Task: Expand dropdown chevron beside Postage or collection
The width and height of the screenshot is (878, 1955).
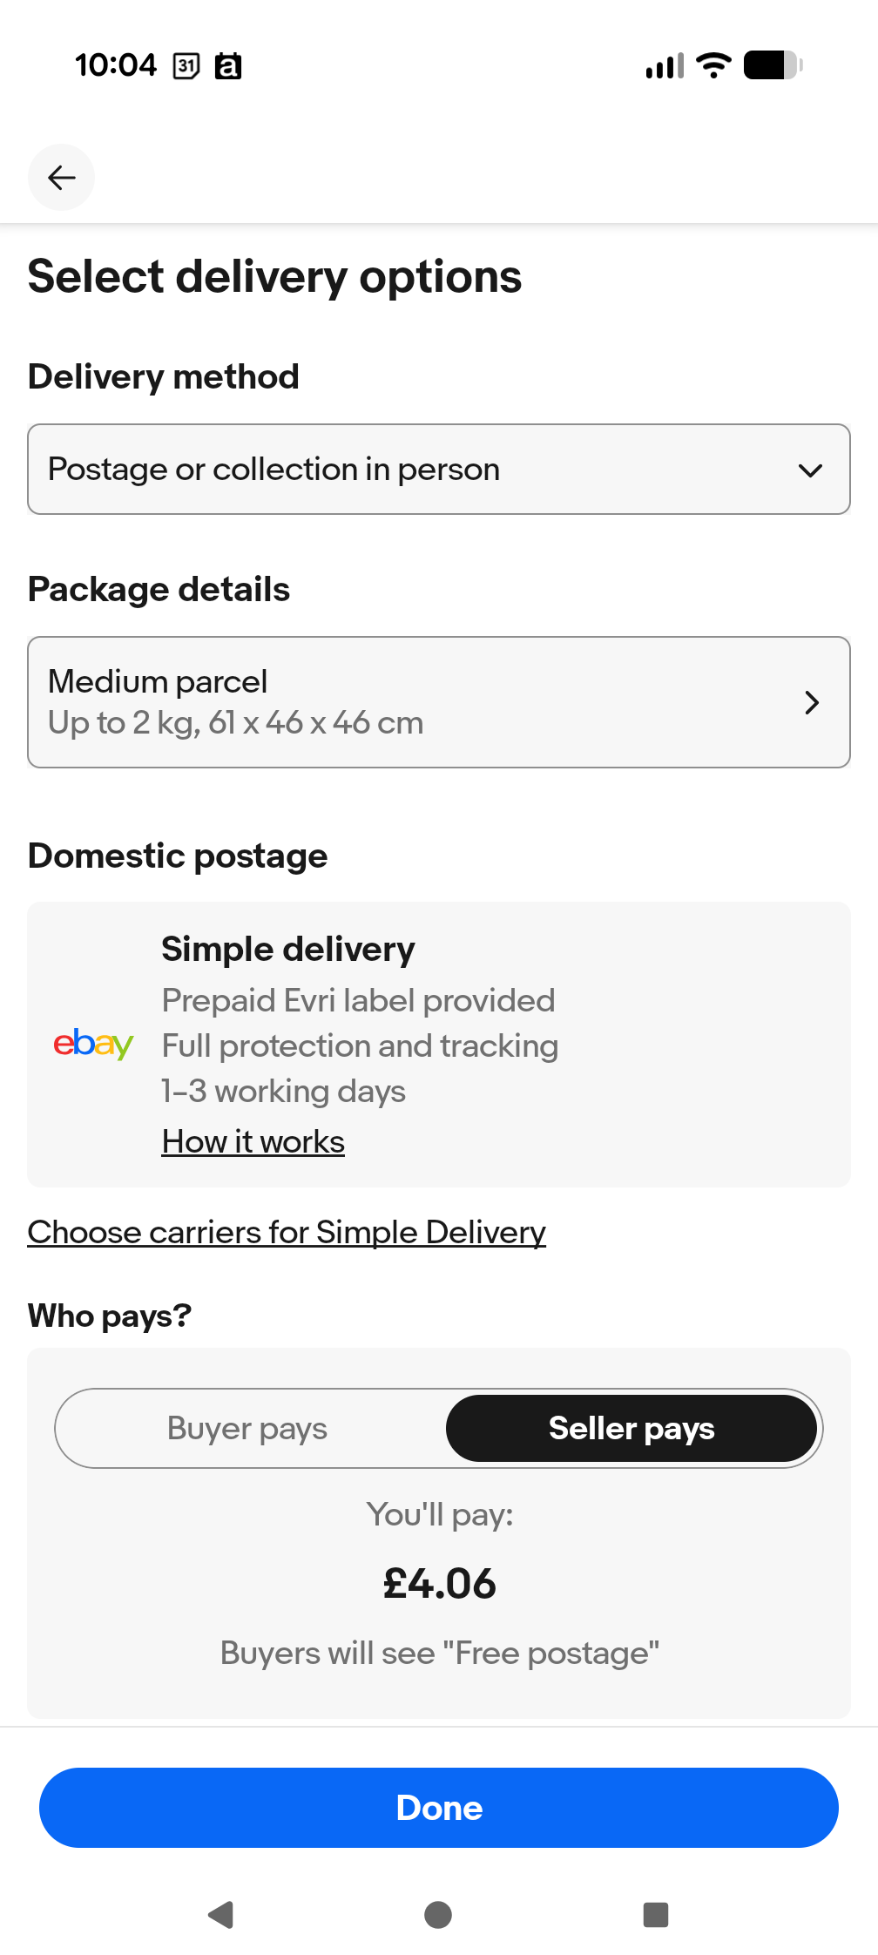Action: pos(810,470)
